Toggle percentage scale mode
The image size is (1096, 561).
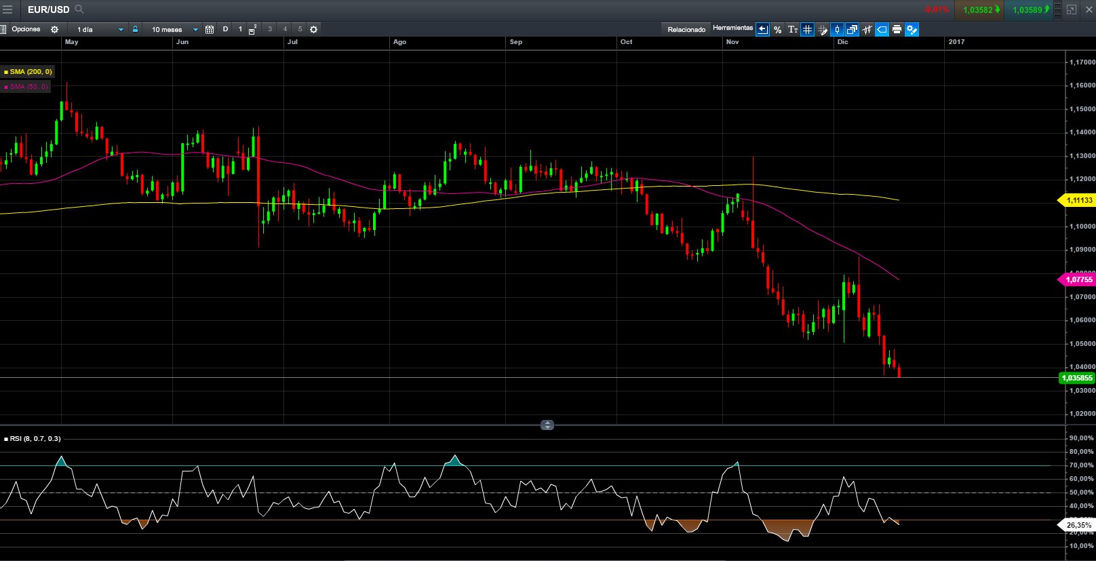coord(777,29)
